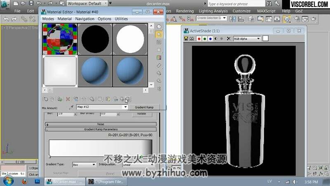Open Modes menu in Material Editor
The height and width of the screenshot is (186, 330).
[48, 19]
